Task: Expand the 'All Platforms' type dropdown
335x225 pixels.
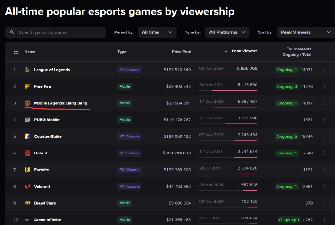Action: (x=227, y=32)
